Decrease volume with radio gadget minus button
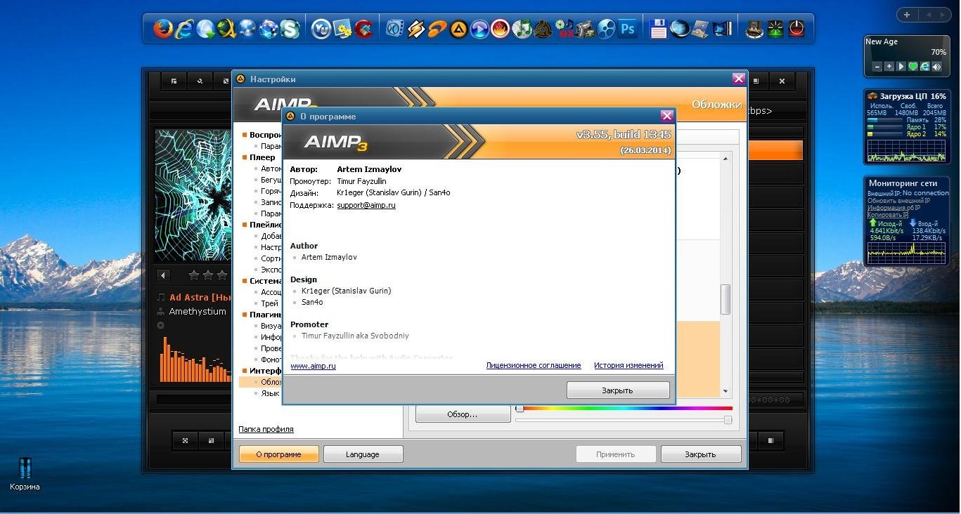This screenshot has width=961, height=514. click(x=877, y=67)
